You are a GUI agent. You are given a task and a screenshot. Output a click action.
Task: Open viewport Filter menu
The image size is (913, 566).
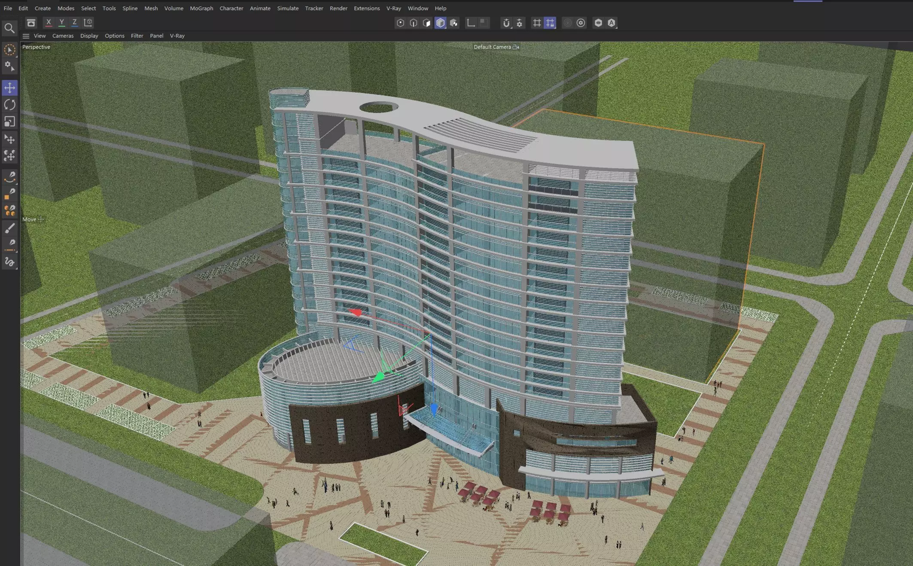coord(137,36)
